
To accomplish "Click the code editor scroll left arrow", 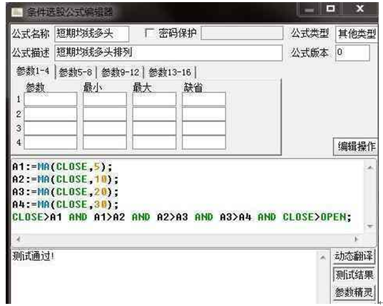I will point(18,239).
